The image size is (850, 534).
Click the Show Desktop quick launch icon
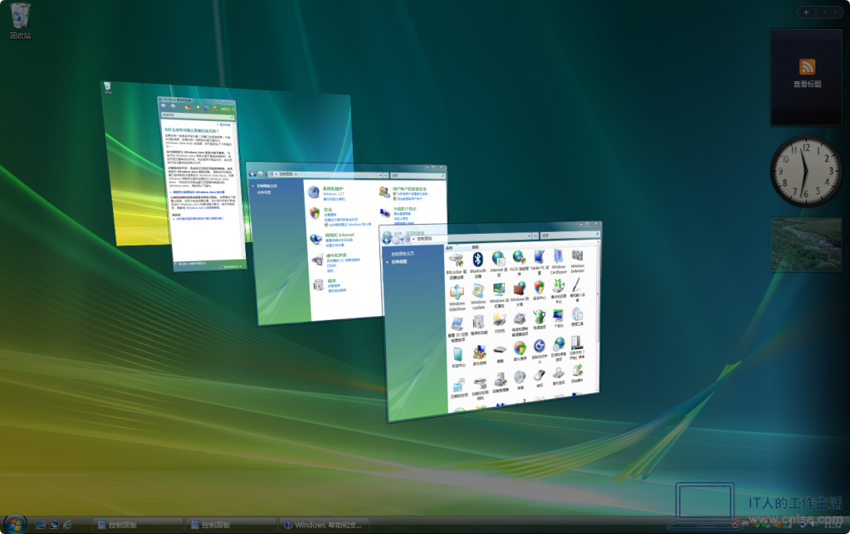(x=41, y=525)
